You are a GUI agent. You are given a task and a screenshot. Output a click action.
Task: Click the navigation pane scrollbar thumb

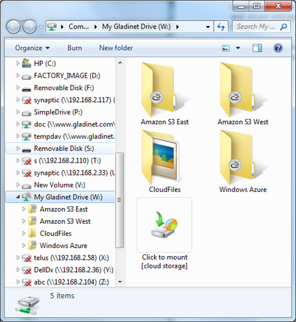pos(120,200)
